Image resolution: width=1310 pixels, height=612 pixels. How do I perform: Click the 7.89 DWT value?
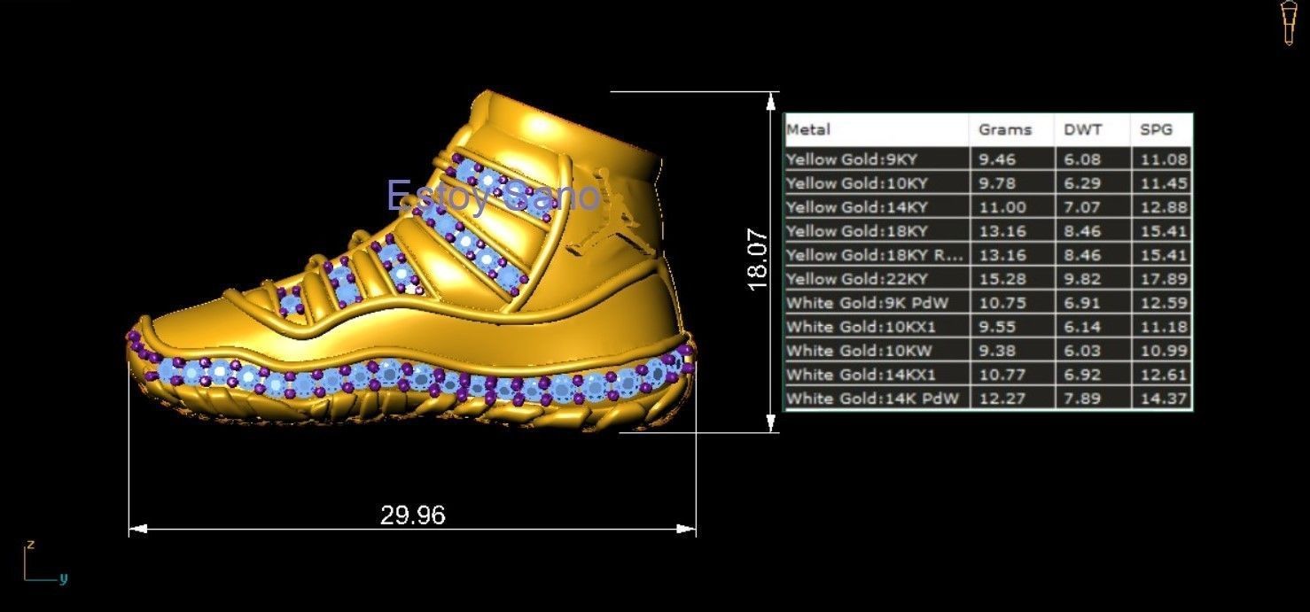click(x=1081, y=399)
